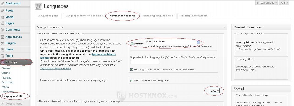Open the Dashboard menu item
The height and width of the screenshot is (106, 294).
[x=13, y=3]
